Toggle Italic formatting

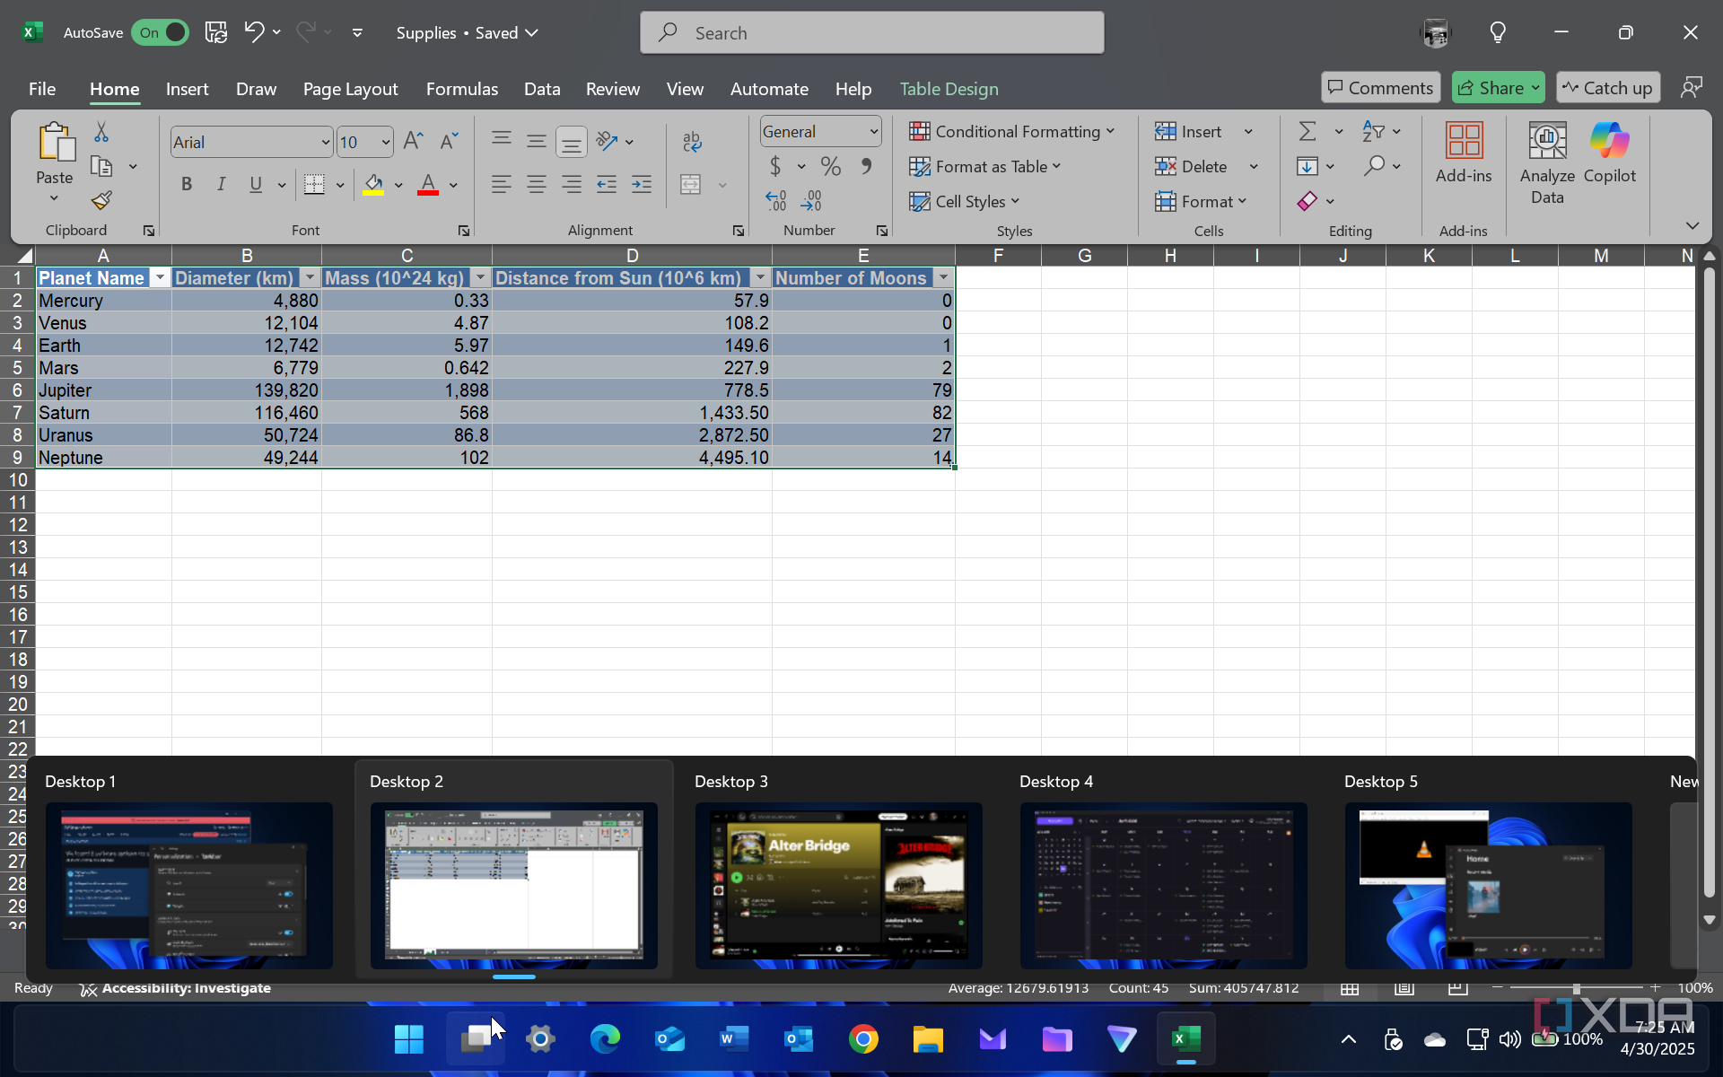pos(221,185)
